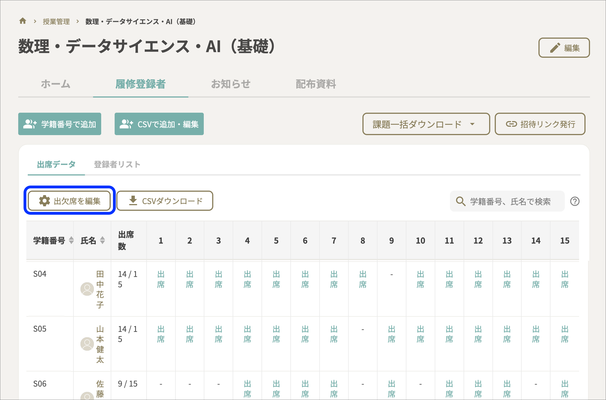606x400 pixels.
Task: Click 出欠席を編集 gear button
Action: pyautogui.click(x=70, y=201)
